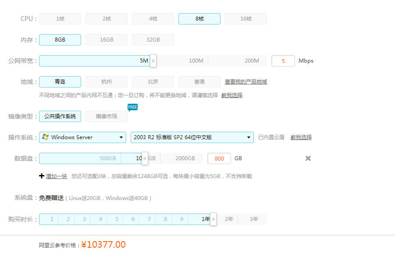Remove the data disk with X icon

pos(308,158)
